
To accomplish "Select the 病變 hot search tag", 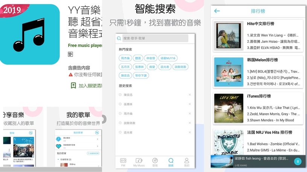I will coord(152,67).
